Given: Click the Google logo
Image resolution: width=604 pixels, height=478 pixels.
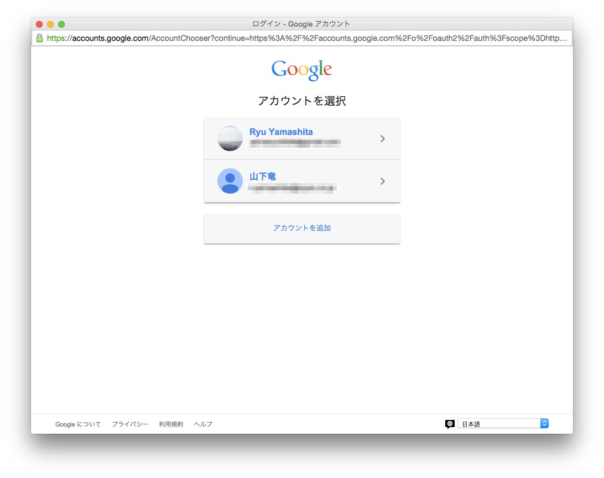Looking at the screenshot, I should coord(301,70).
